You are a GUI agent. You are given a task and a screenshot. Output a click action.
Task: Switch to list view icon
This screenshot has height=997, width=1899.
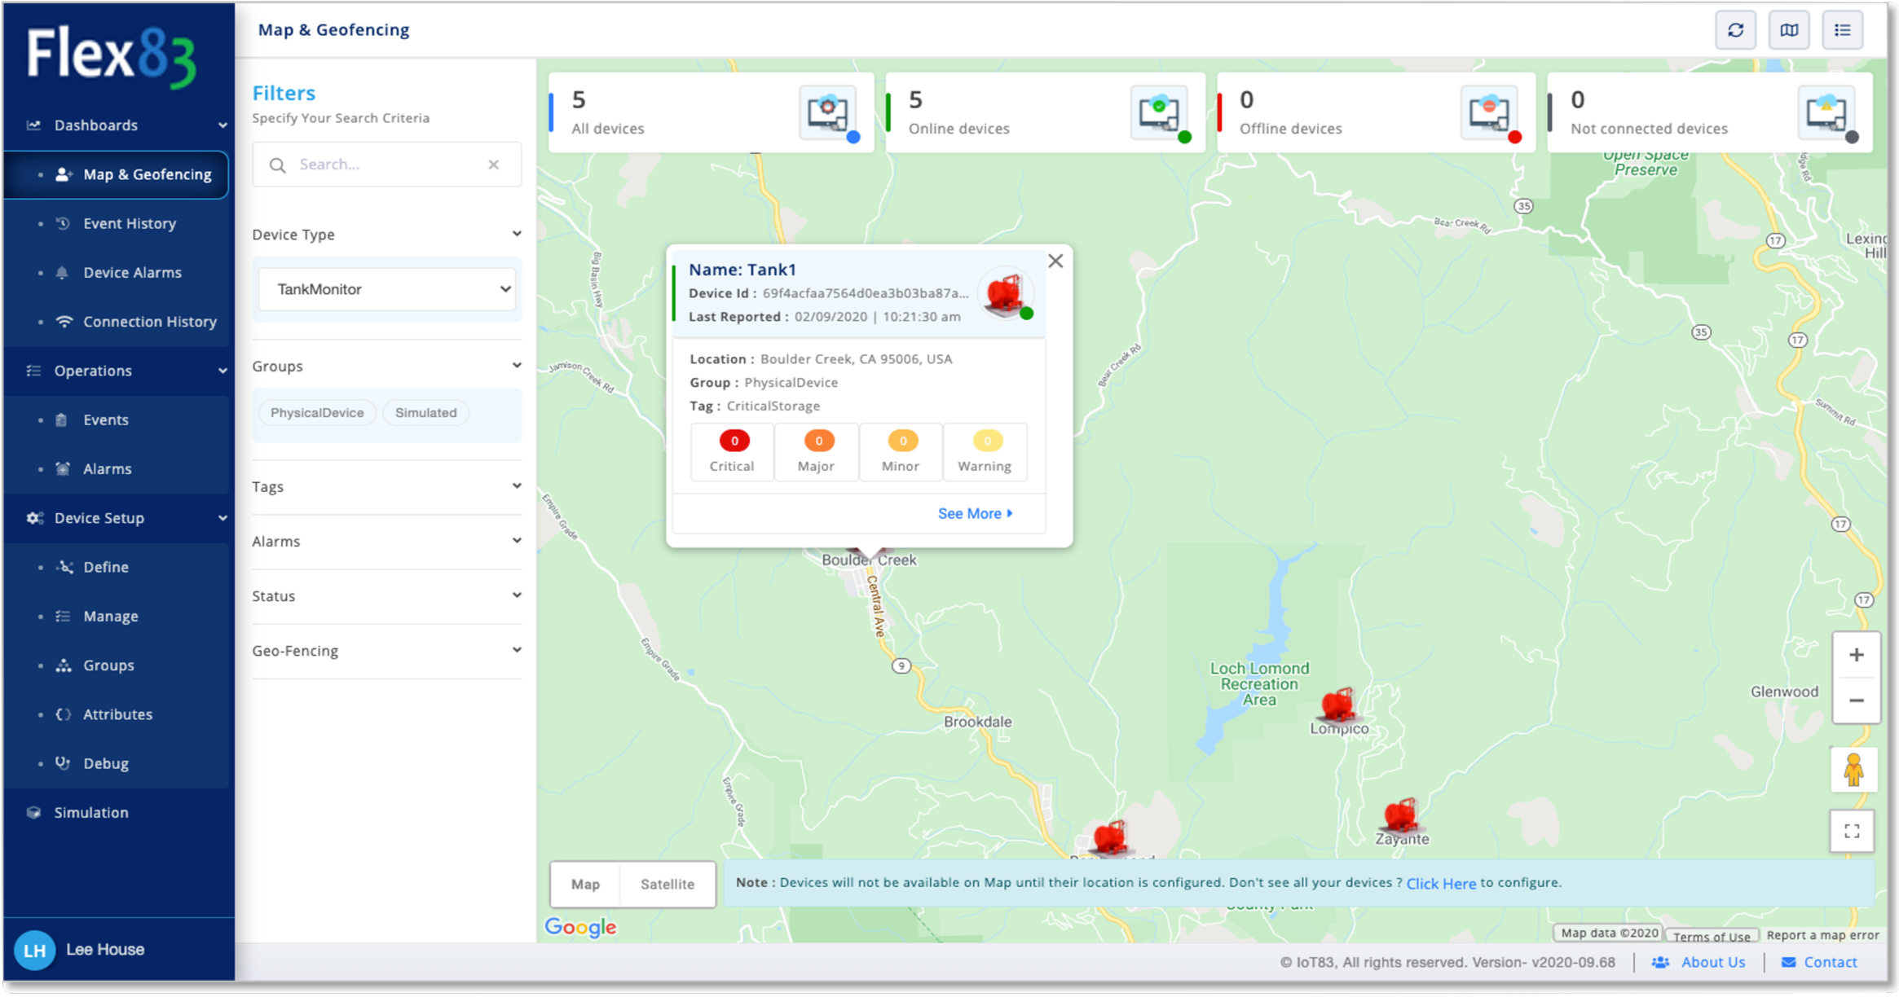[x=1842, y=30]
